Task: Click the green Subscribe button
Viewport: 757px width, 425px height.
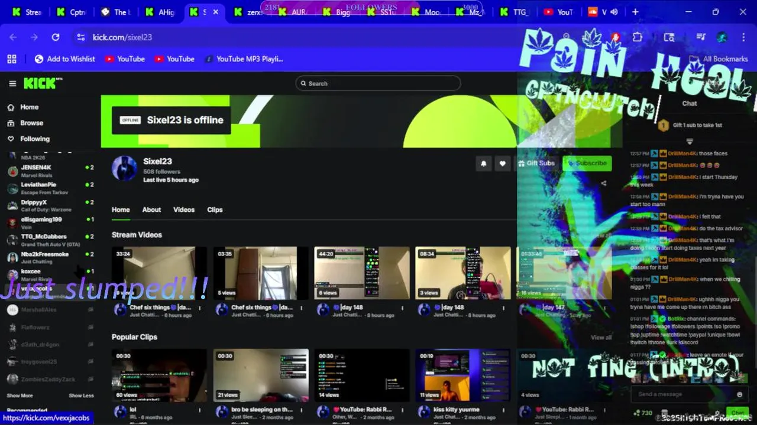Action: click(x=587, y=164)
